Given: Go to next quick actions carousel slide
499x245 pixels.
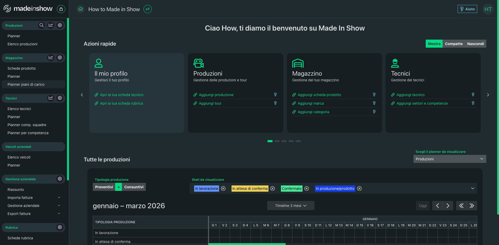Looking at the screenshot, I should pos(488,95).
